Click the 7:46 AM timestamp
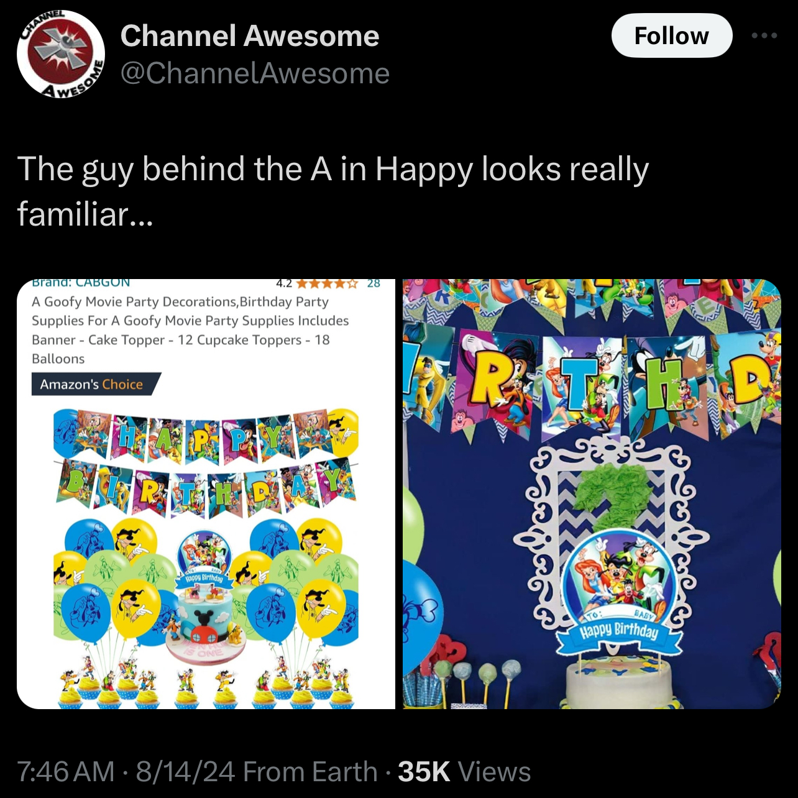 (66, 771)
